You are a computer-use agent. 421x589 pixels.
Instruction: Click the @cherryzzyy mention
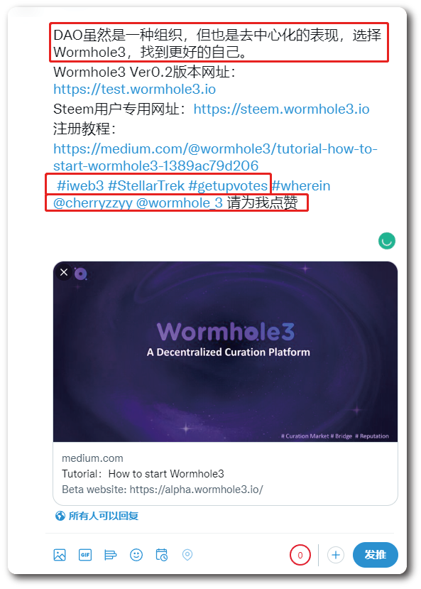93,203
